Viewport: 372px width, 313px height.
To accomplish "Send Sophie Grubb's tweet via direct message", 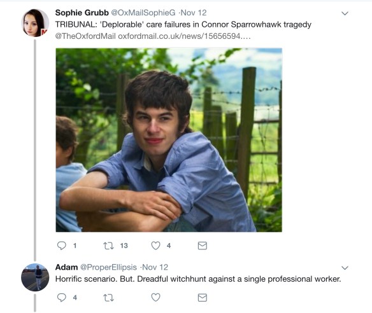I will coord(203,246).
